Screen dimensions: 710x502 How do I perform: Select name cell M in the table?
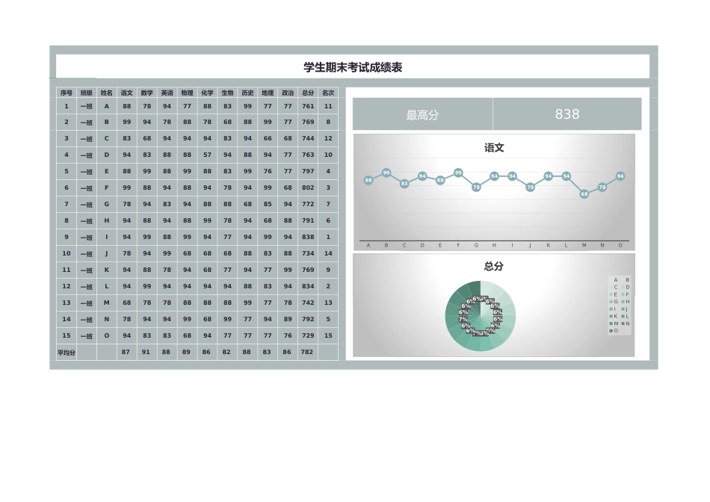click(x=106, y=303)
